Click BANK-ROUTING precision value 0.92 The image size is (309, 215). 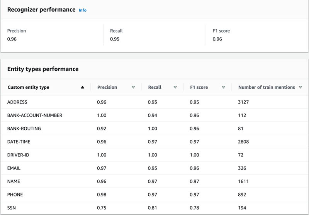(102, 129)
